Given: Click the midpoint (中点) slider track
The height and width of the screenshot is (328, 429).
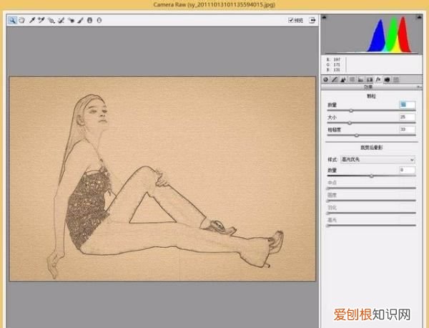Looking at the screenshot, I should tap(372, 188).
